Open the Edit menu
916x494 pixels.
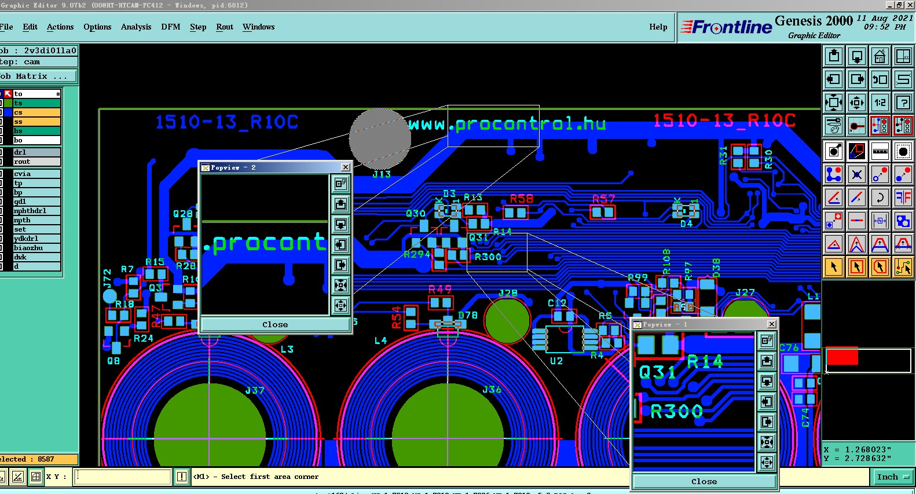(x=30, y=27)
